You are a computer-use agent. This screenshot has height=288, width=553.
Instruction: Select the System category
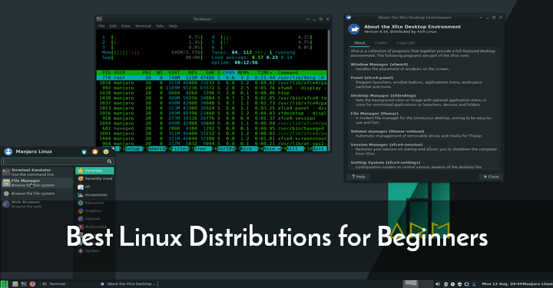94,251
